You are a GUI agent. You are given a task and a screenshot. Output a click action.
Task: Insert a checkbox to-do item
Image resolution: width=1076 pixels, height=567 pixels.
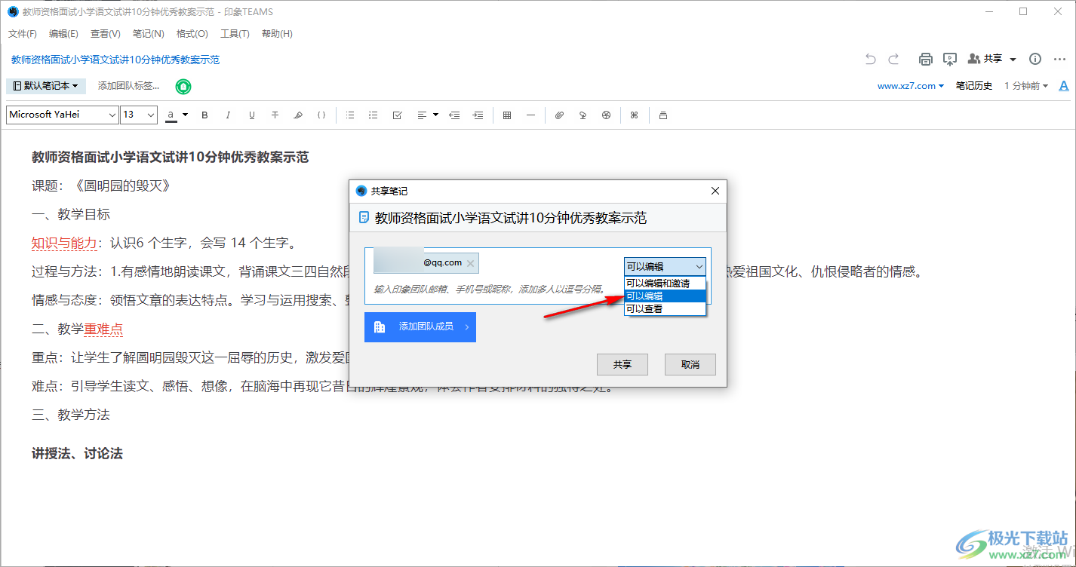click(x=397, y=115)
